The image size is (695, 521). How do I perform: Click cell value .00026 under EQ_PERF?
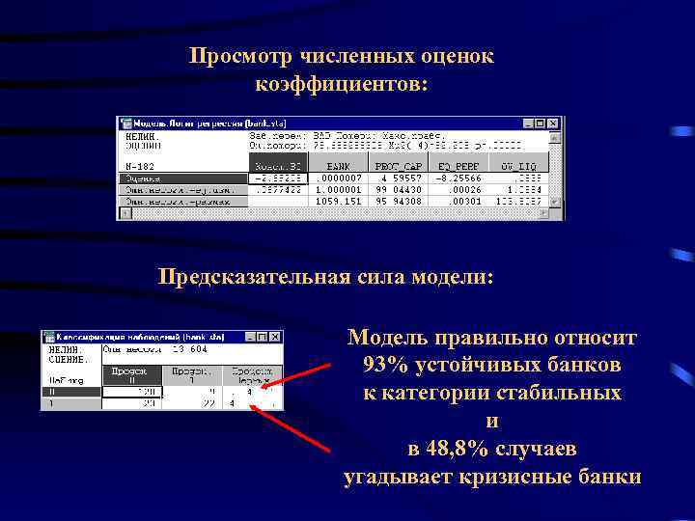point(459,190)
